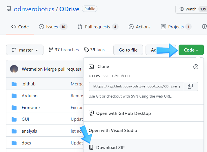Open the analysis folder
Screen dimensions: 207x152
[x=29, y=131]
